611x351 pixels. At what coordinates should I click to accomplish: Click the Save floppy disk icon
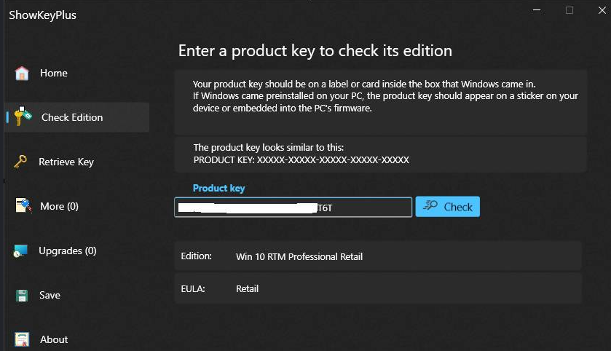22,296
